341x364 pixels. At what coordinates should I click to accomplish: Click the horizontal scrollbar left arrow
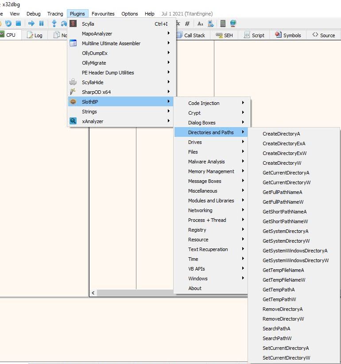[x=93, y=293]
